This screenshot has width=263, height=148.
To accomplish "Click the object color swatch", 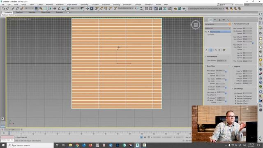I will [229, 24].
